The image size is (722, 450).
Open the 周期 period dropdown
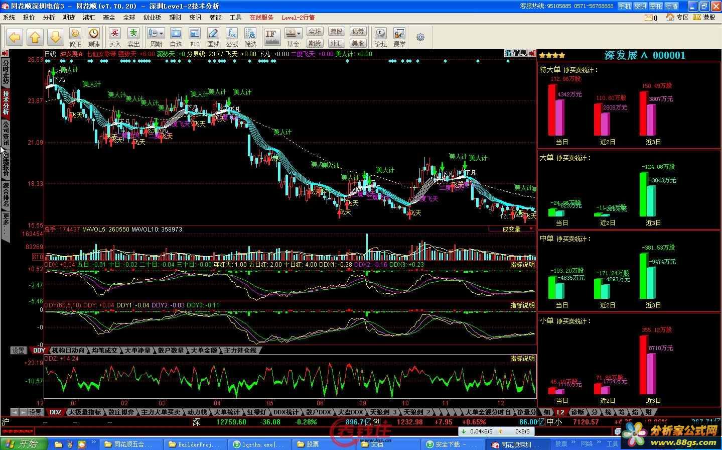click(x=156, y=37)
